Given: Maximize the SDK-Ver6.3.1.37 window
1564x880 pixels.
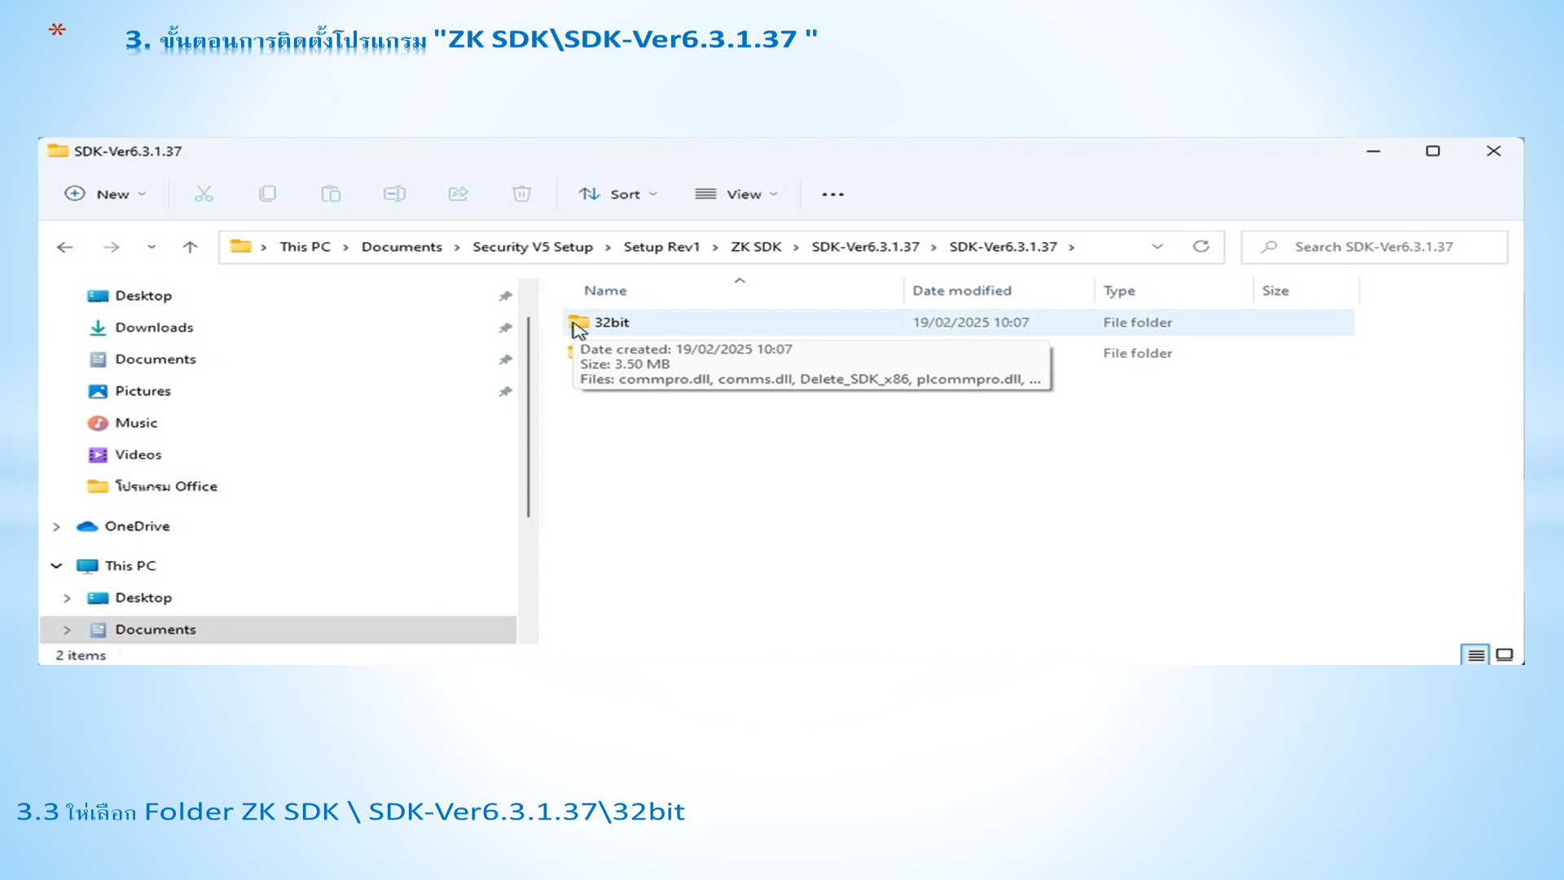Looking at the screenshot, I should point(1433,151).
